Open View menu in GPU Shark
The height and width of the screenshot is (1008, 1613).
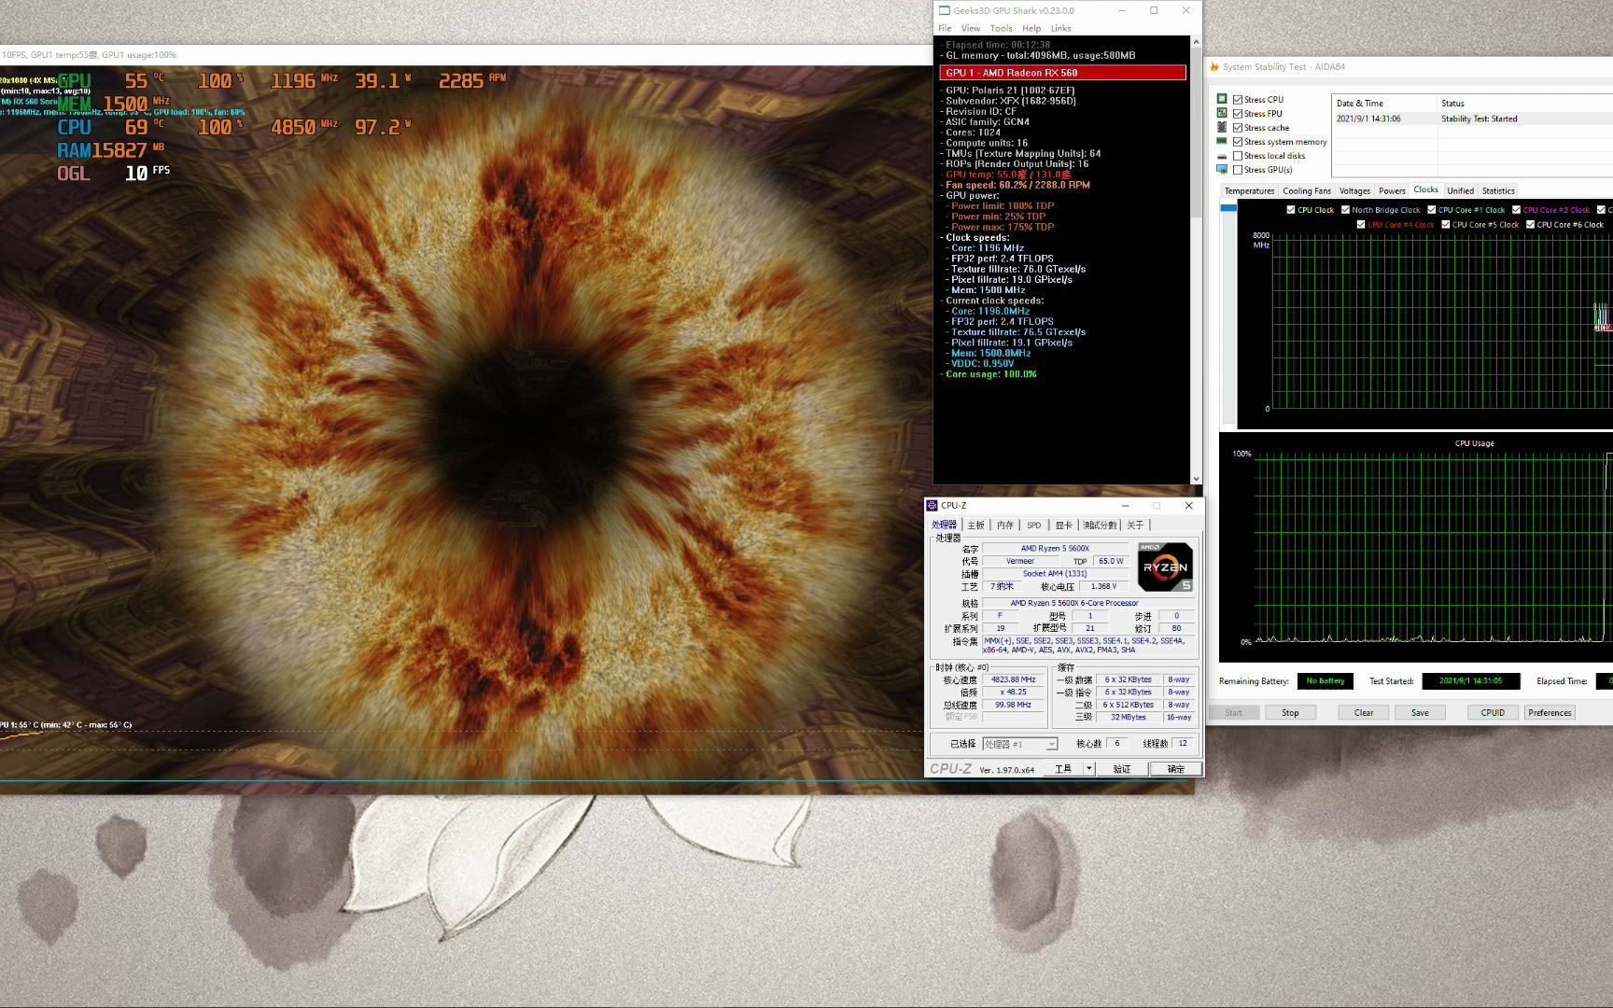point(971,28)
